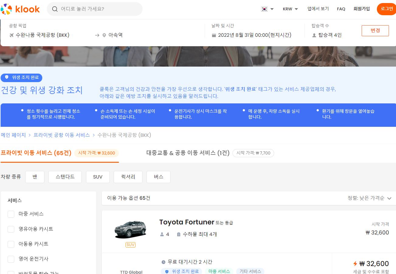Filter vehicles by 밴
This screenshot has width=396, height=274.
coord(35,177)
